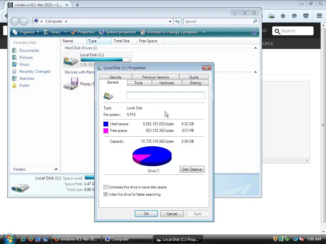The height and width of the screenshot is (244, 326).
Task: Launch Internet Explorer from Quick Launch
Action: 23,239
